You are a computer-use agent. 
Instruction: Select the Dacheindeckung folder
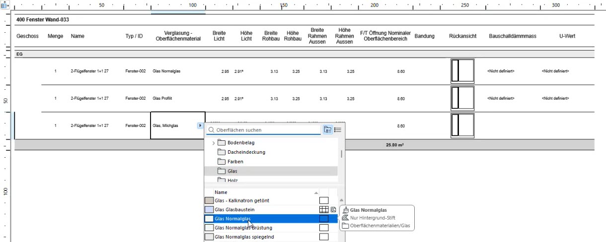click(x=246, y=152)
